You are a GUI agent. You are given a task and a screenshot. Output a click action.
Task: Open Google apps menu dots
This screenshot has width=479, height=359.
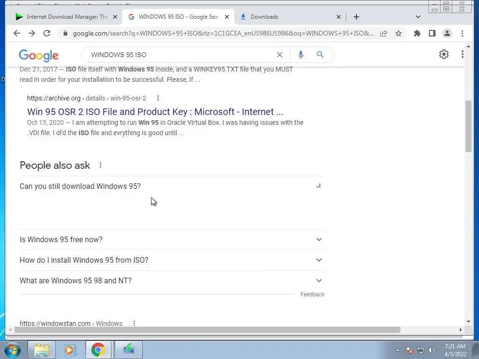tap(462, 54)
